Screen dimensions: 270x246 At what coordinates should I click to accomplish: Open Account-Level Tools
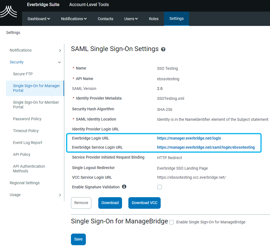pyautogui.click(x=89, y=4)
